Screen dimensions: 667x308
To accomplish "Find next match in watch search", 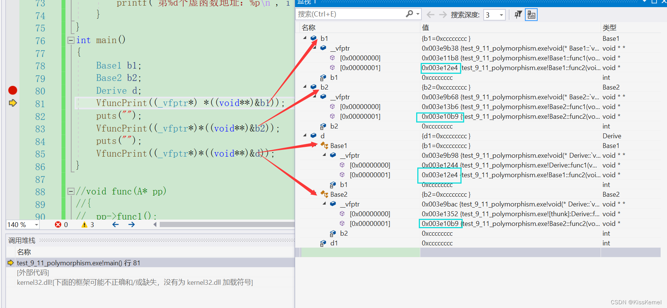I will tap(443, 15).
